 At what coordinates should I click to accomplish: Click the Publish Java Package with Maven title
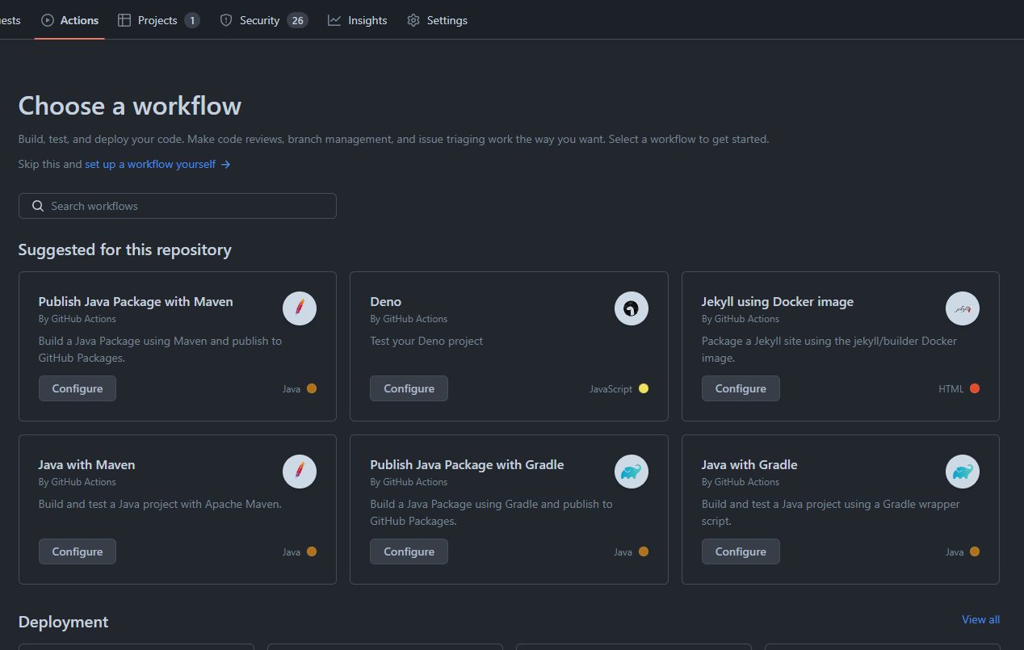click(136, 301)
